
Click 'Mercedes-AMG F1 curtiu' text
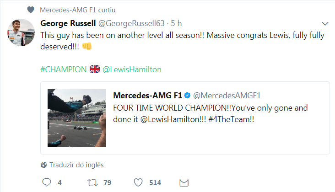72,10
